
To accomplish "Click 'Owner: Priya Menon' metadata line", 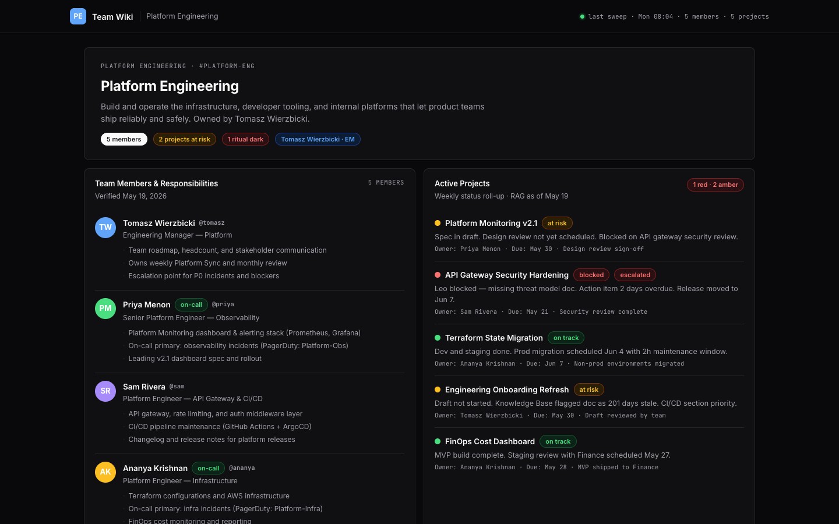I will pyautogui.click(x=539, y=249).
